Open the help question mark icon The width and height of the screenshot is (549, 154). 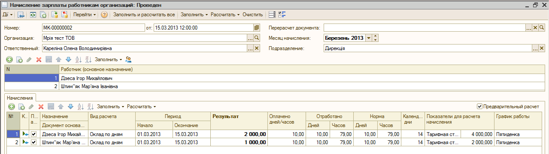point(104,15)
